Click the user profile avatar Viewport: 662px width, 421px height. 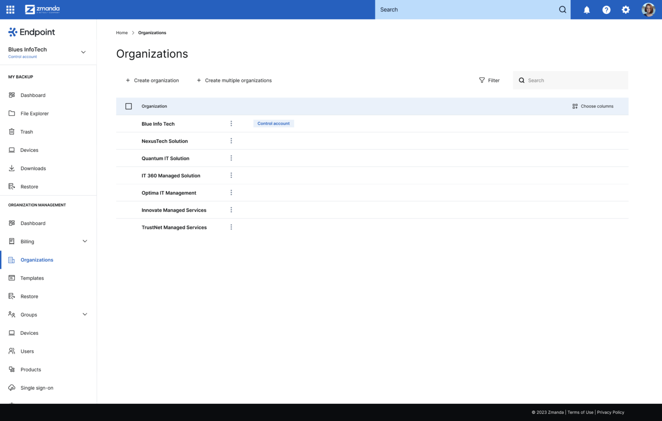pos(648,9)
